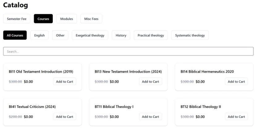This screenshot has height=129, width=258.
Task: Add BI41 Textual Criticism to cart
Action: point(65,117)
